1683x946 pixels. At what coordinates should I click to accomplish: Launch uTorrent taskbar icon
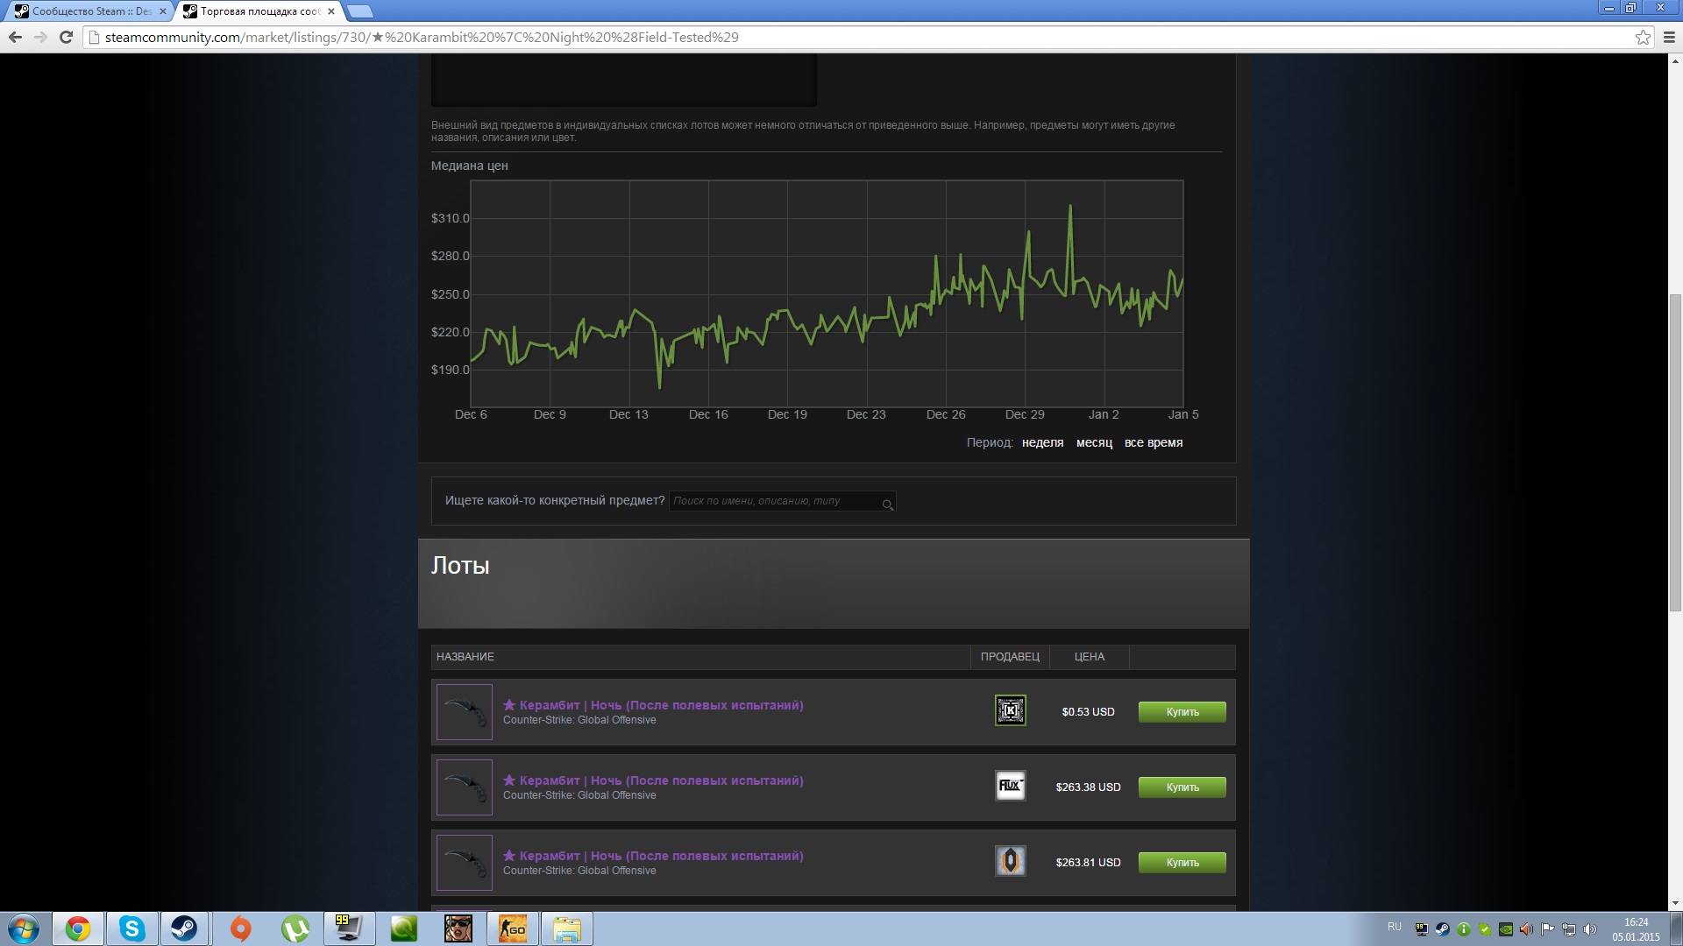295,928
